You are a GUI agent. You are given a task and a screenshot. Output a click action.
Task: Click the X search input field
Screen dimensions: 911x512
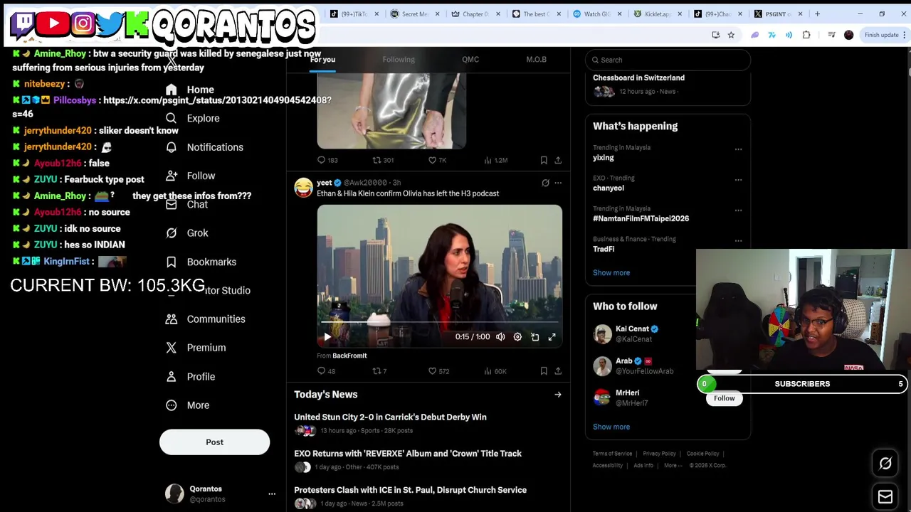668,60
